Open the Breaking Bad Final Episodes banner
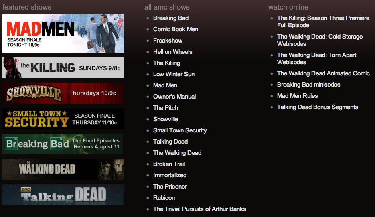 click(x=63, y=144)
